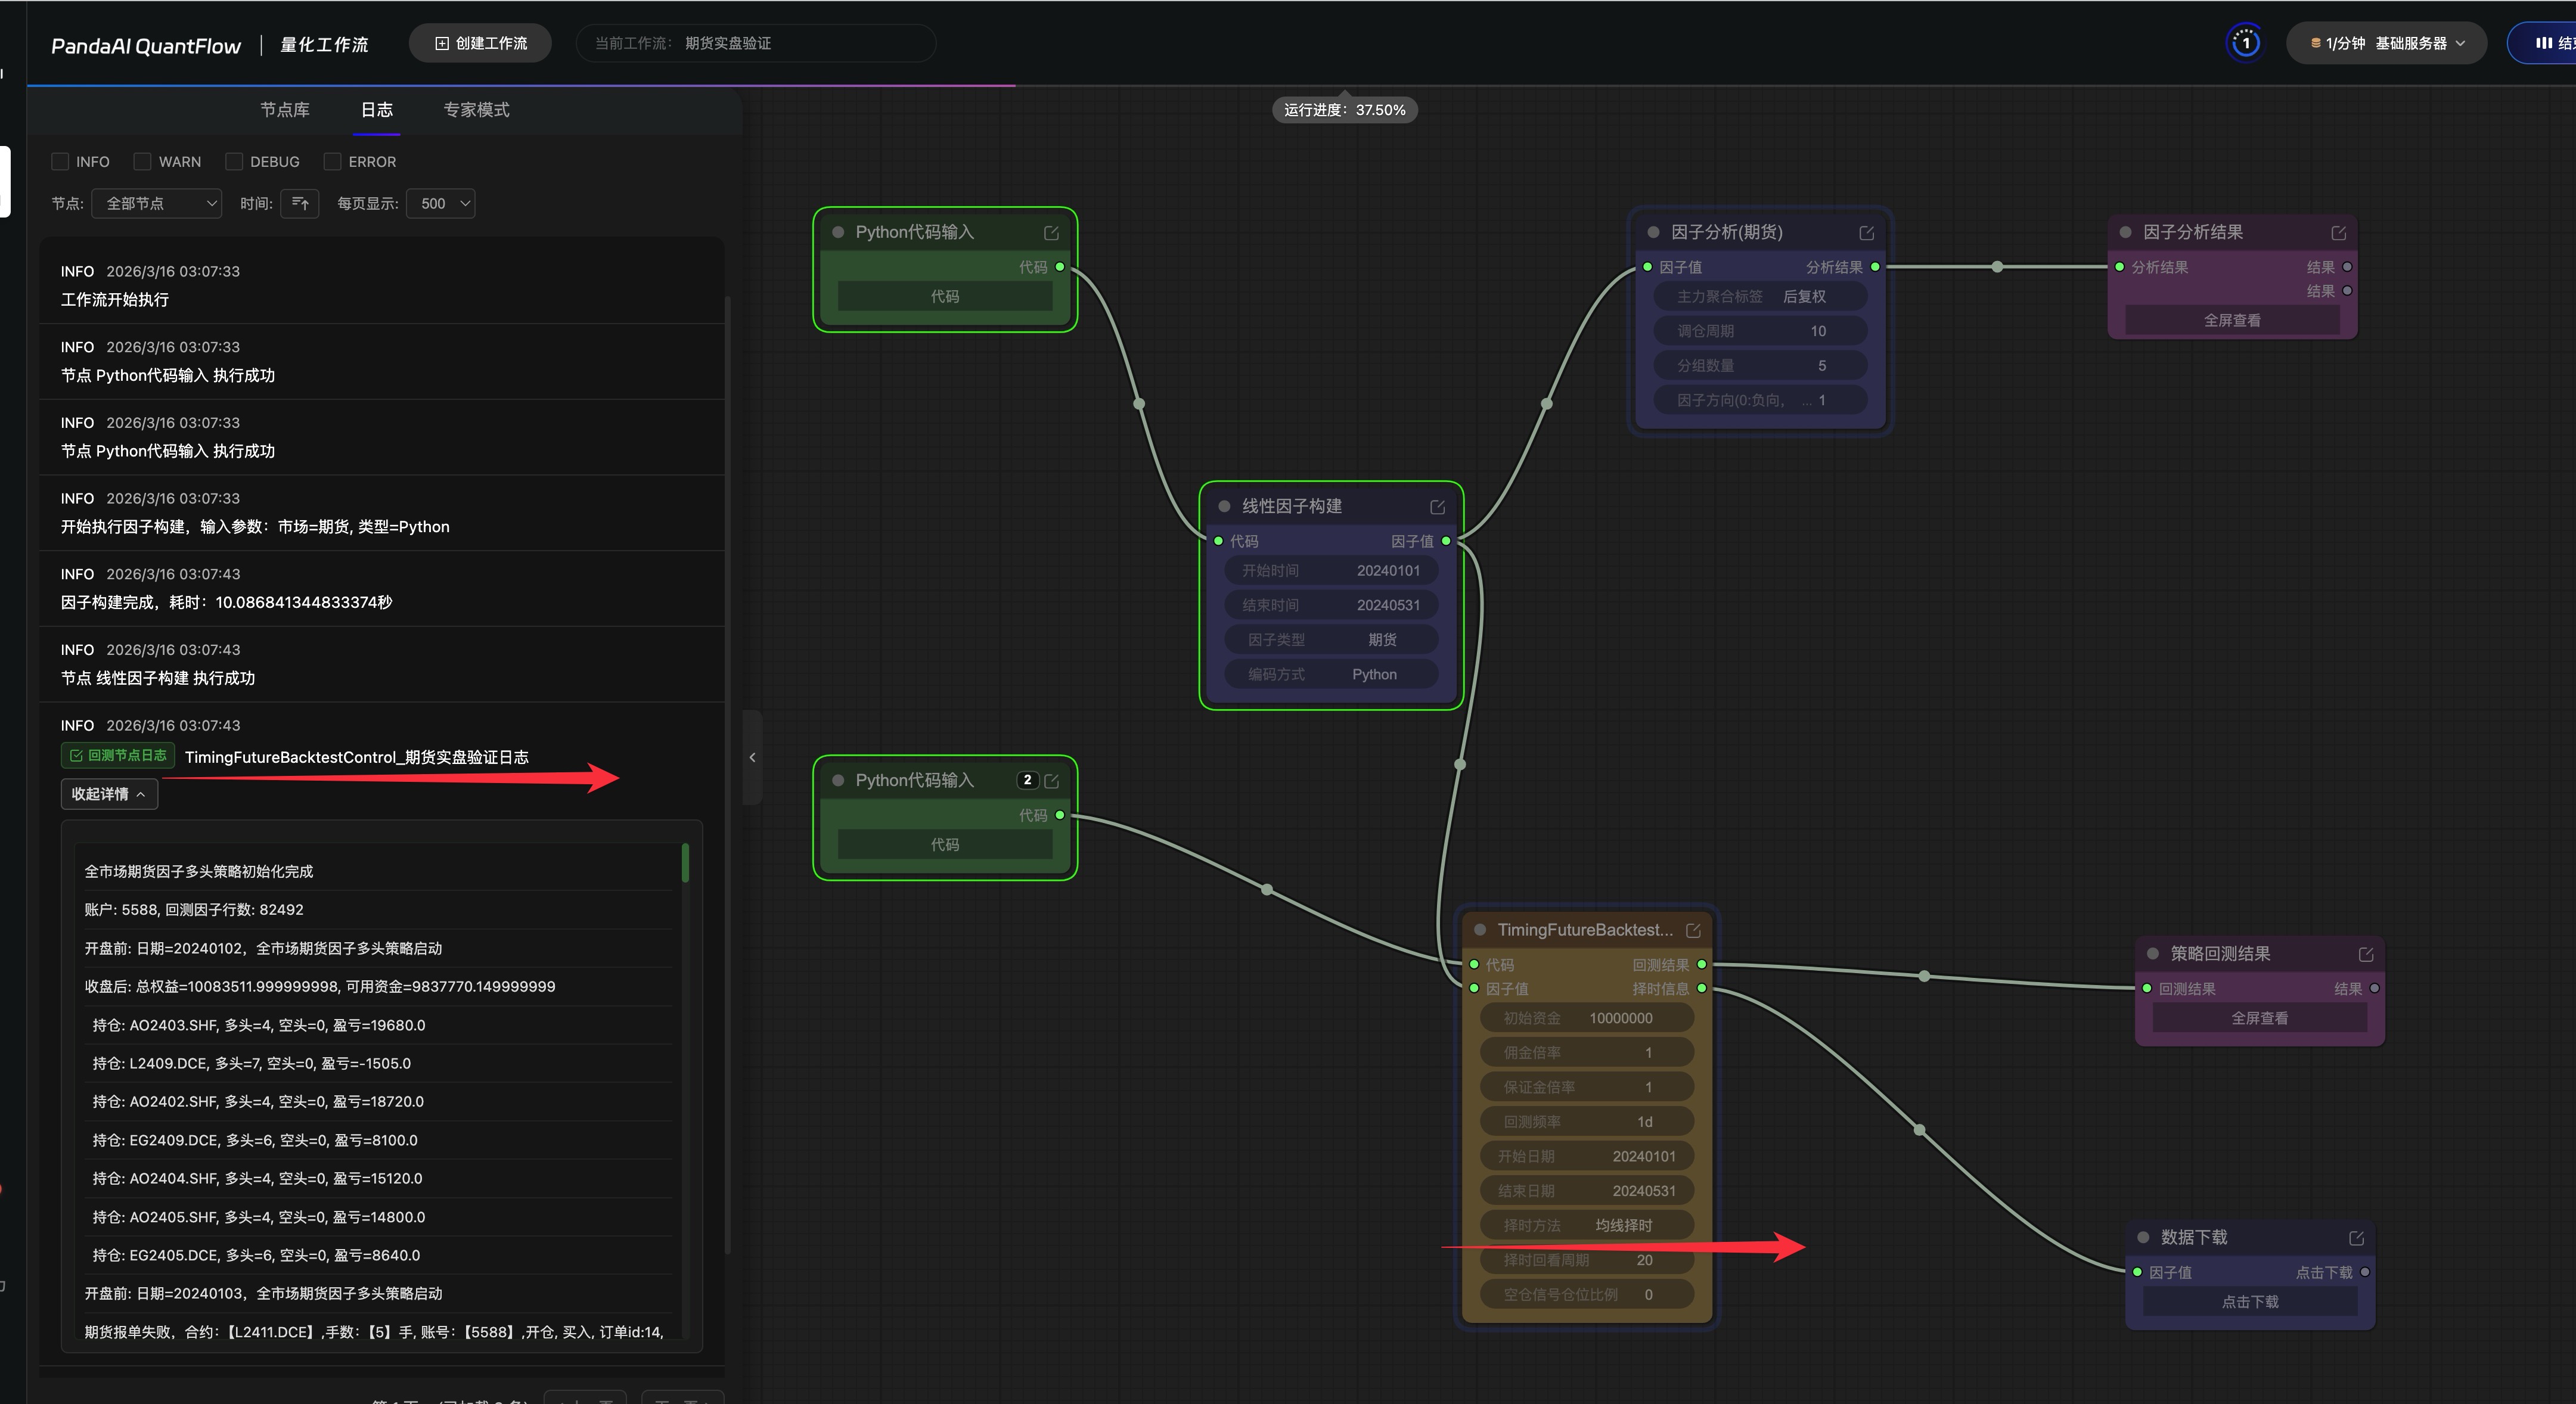Toggle the 时间 sort order icon
The width and height of the screenshot is (2576, 1404).
(300, 204)
